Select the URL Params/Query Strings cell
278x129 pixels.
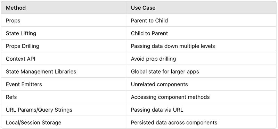(64, 110)
